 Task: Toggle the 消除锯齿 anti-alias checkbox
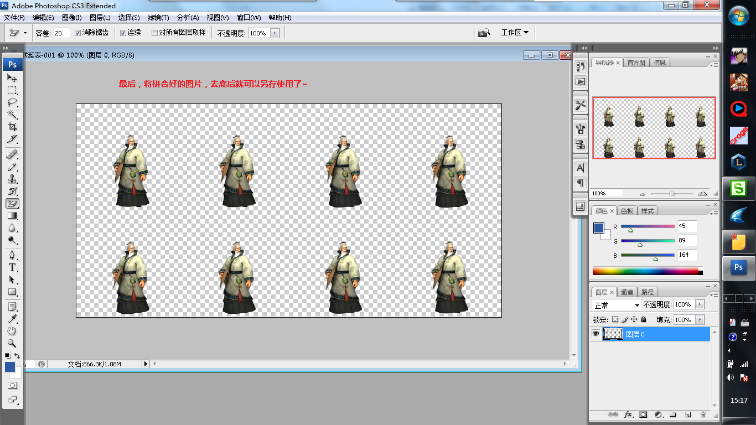pyautogui.click(x=78, y=33)
